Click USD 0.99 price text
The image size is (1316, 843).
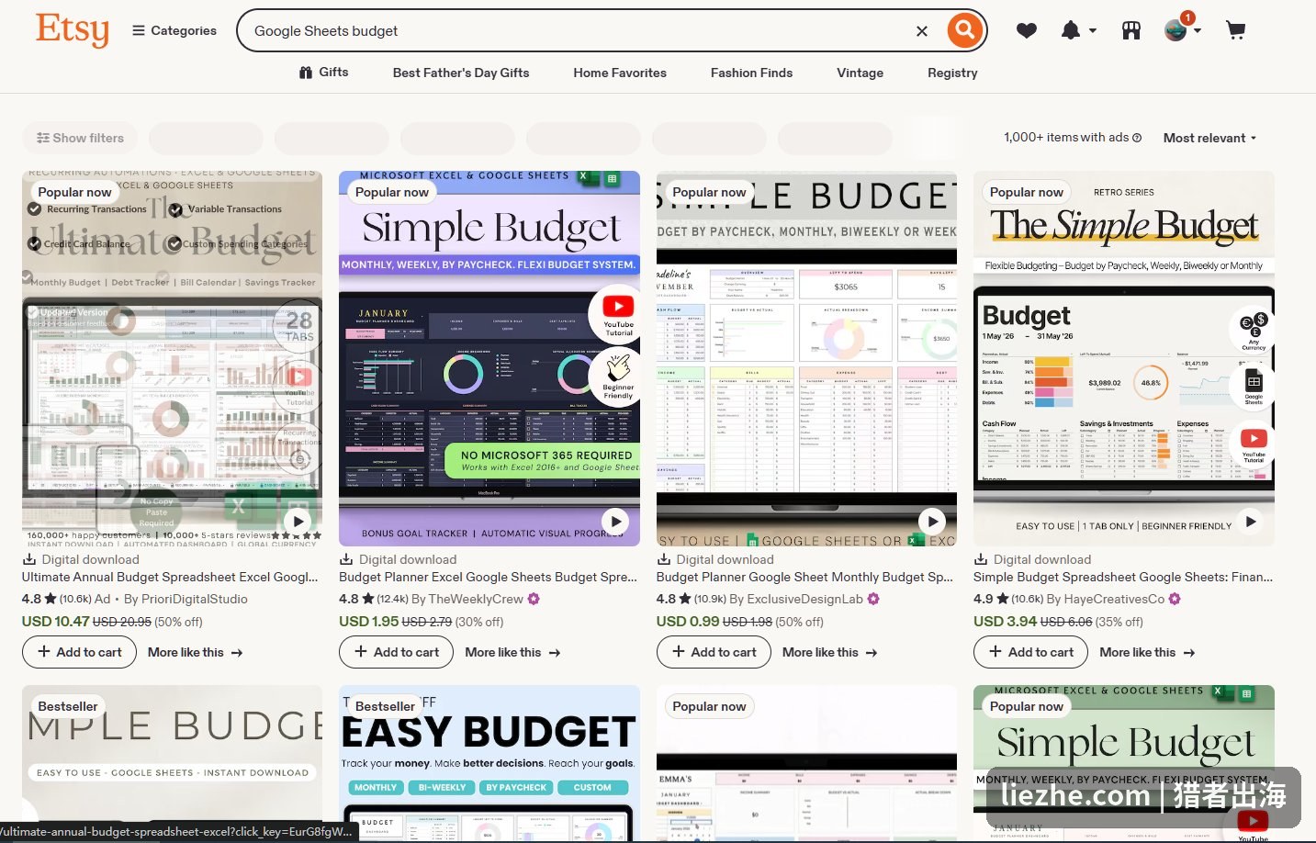click(688, 621)
